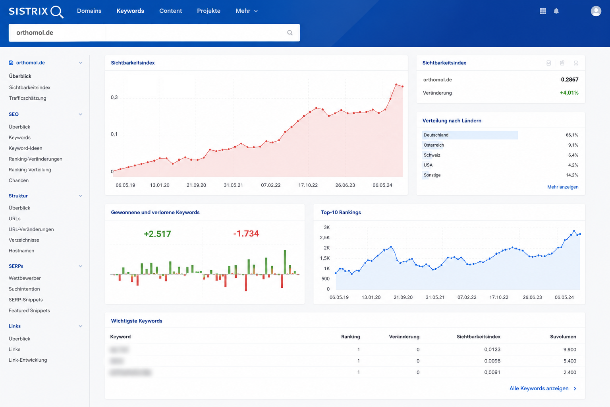Collapse the SEO sidebar section
This screenshot has height=407, width=610.
coord(81,114)
